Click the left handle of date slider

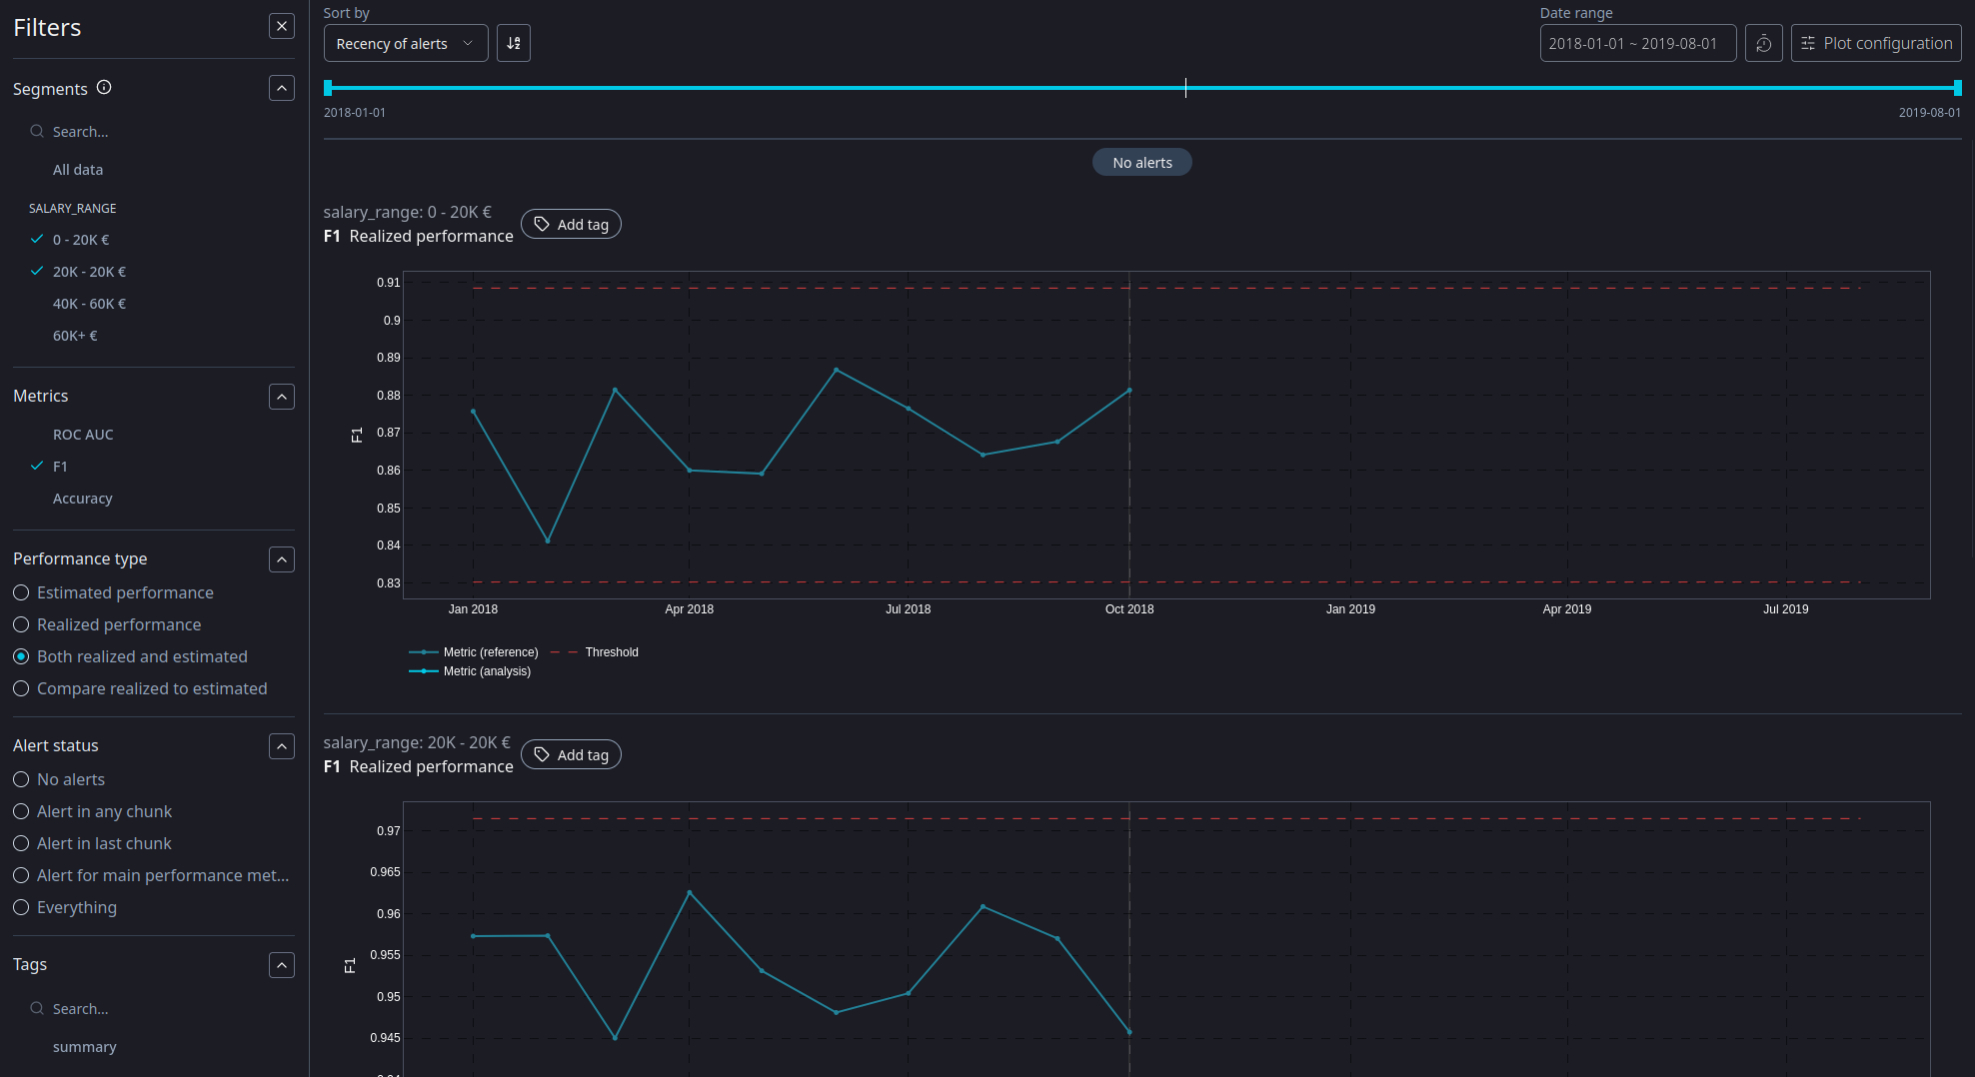pos(328,88)
